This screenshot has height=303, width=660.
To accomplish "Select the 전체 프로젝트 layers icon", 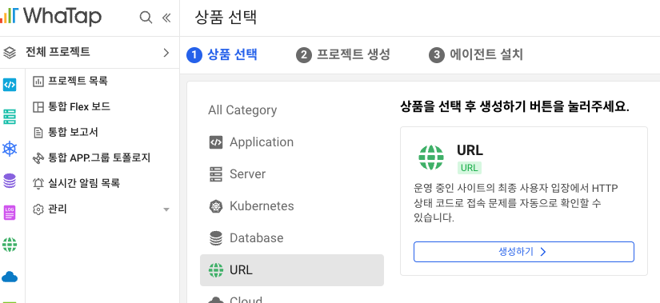I will click(10, 53).
